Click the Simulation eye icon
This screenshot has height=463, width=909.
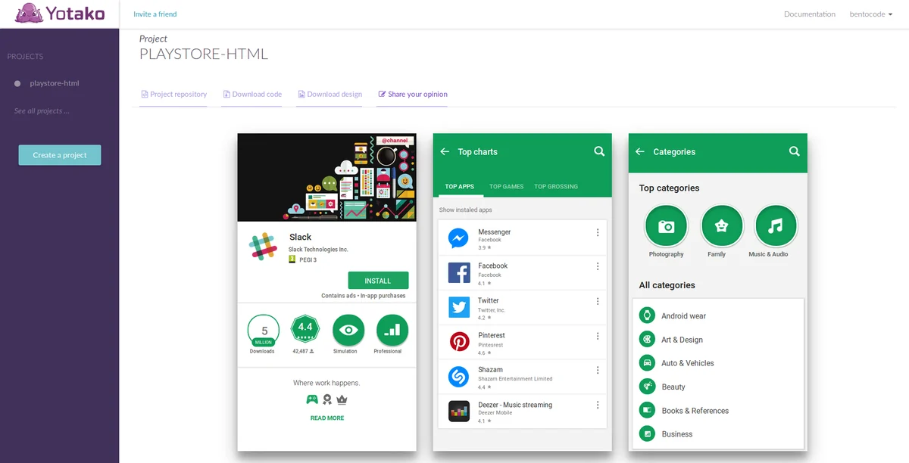348,330
